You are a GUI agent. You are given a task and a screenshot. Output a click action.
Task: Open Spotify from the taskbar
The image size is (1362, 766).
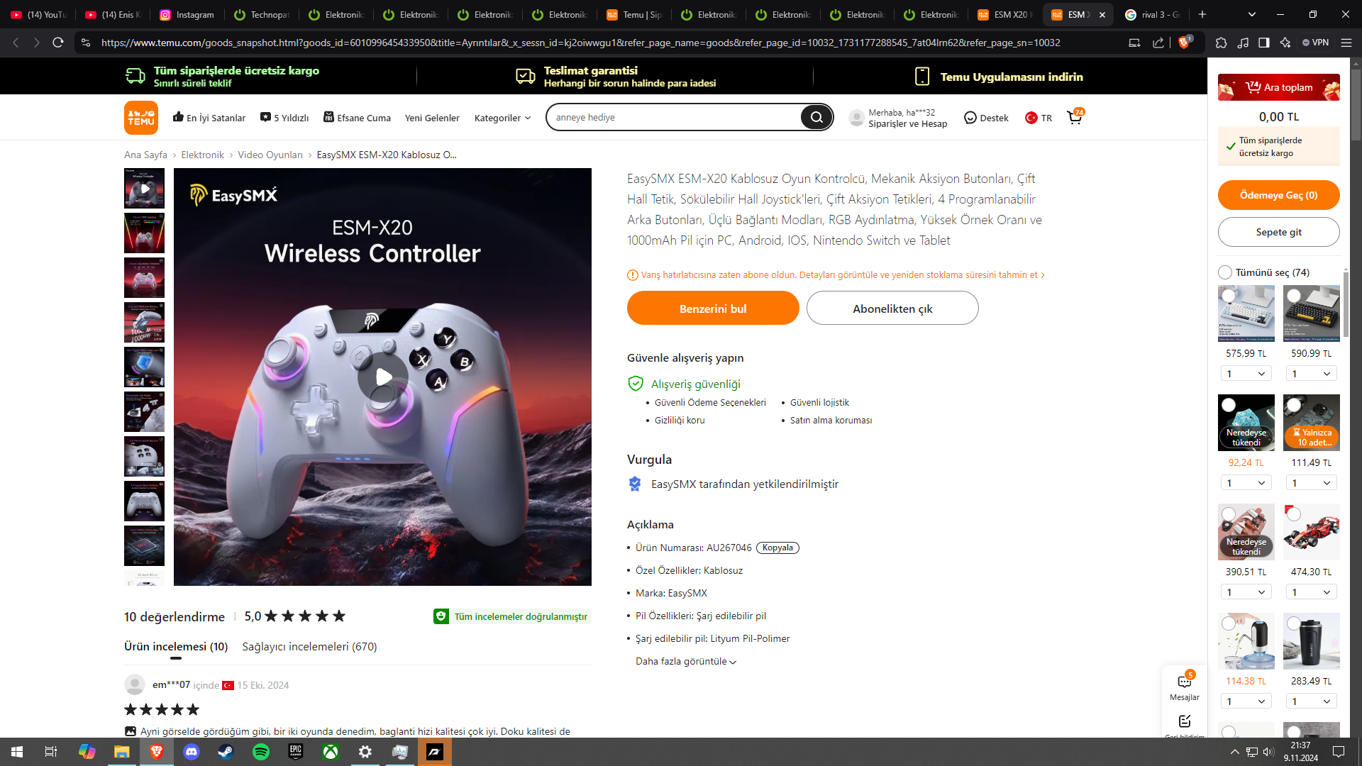(x=261, y=752)
